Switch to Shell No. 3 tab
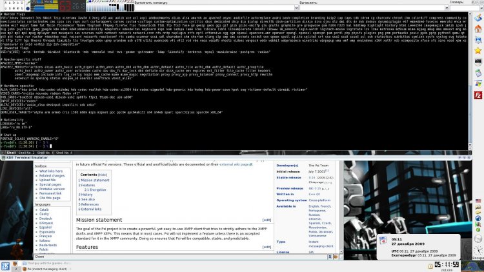The image size is (484, 272). click(45, 153)
